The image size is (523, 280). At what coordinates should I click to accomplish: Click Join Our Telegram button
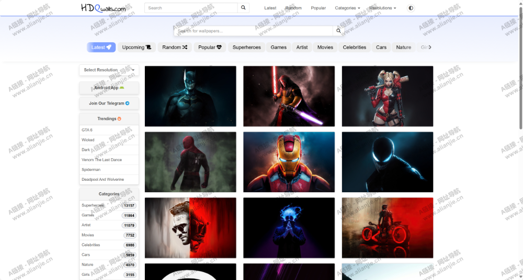tap(109, 103)
